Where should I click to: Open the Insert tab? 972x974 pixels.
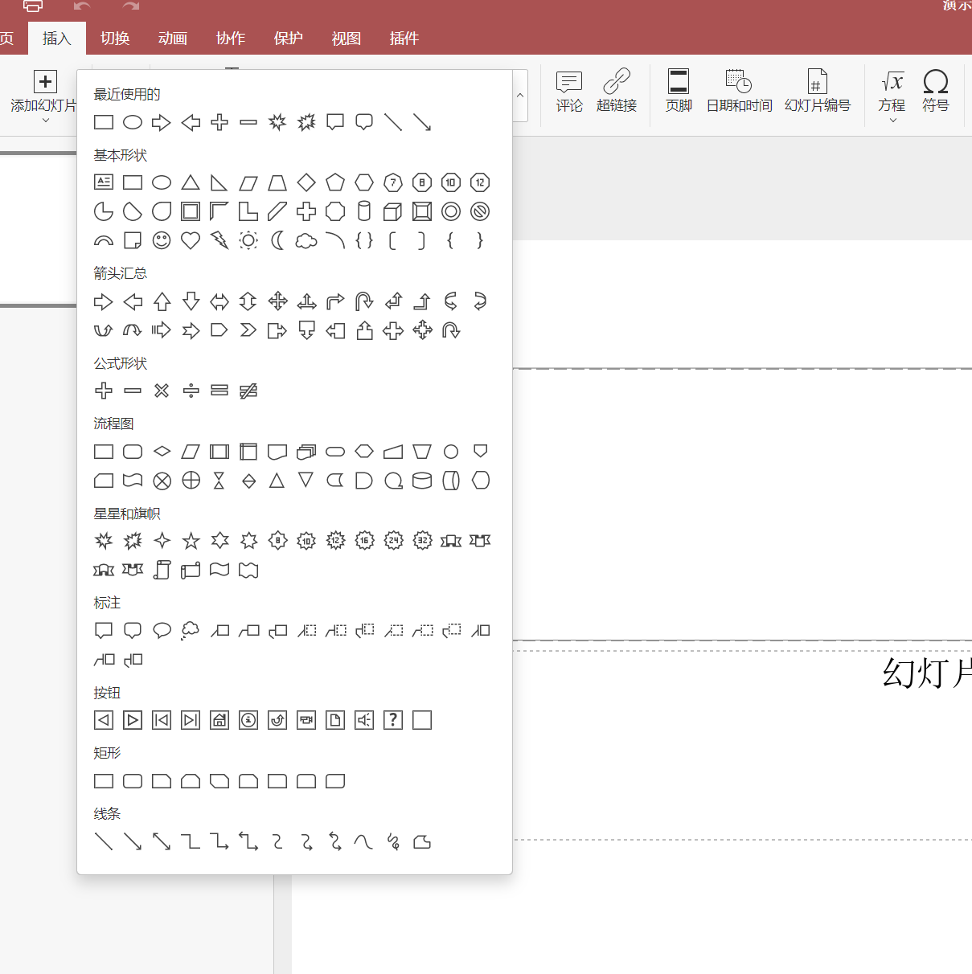(57, 39)
